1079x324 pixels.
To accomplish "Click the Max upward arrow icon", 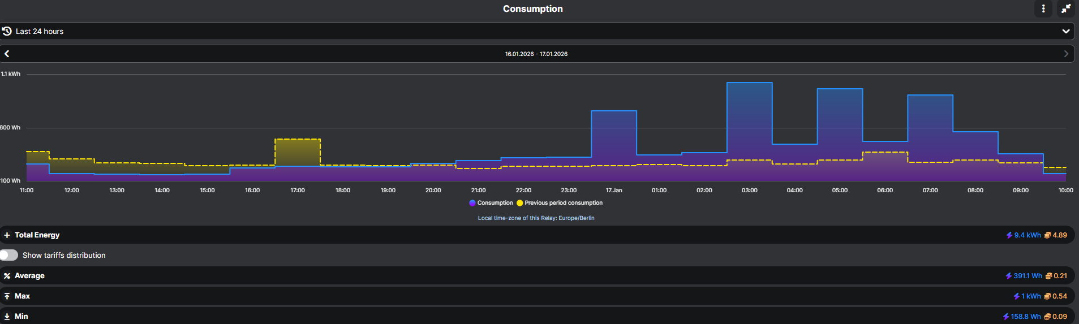I will click(x=7, y=296).
